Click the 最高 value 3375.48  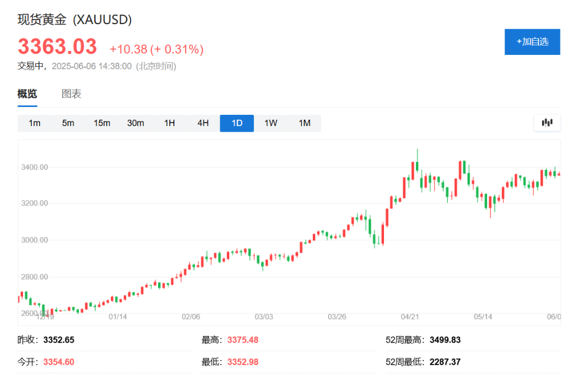click(x=243, y=339)
